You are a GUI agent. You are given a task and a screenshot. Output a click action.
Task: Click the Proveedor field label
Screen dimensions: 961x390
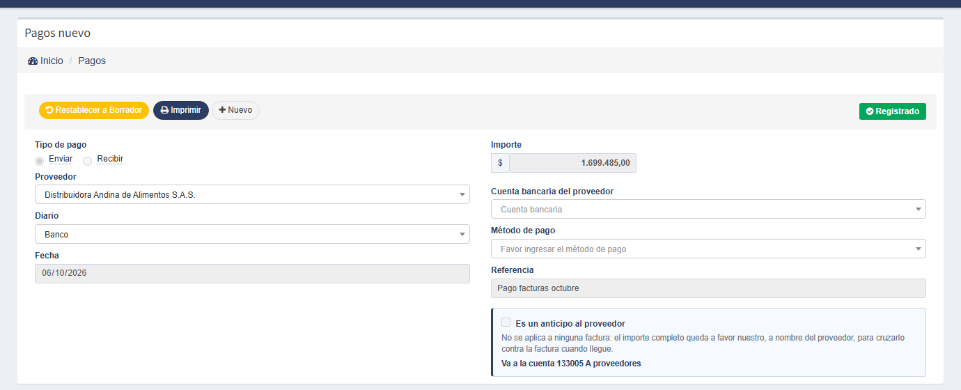click(x=56, y=177)
